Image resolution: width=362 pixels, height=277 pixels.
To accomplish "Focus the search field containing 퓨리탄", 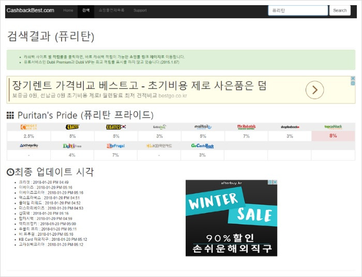I will tap(298, 10).
